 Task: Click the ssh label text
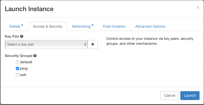tap(23, 75)
